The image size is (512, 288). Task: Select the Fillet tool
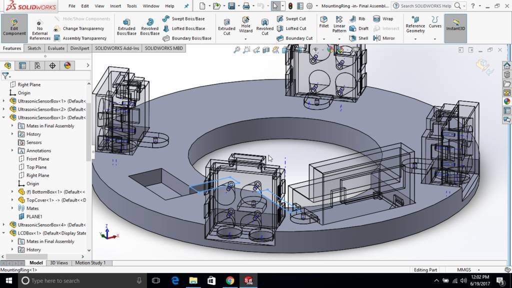[x=323, y=22]
